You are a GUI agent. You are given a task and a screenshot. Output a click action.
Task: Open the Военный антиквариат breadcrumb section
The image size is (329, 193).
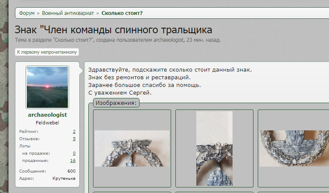[x=67, y=13]
